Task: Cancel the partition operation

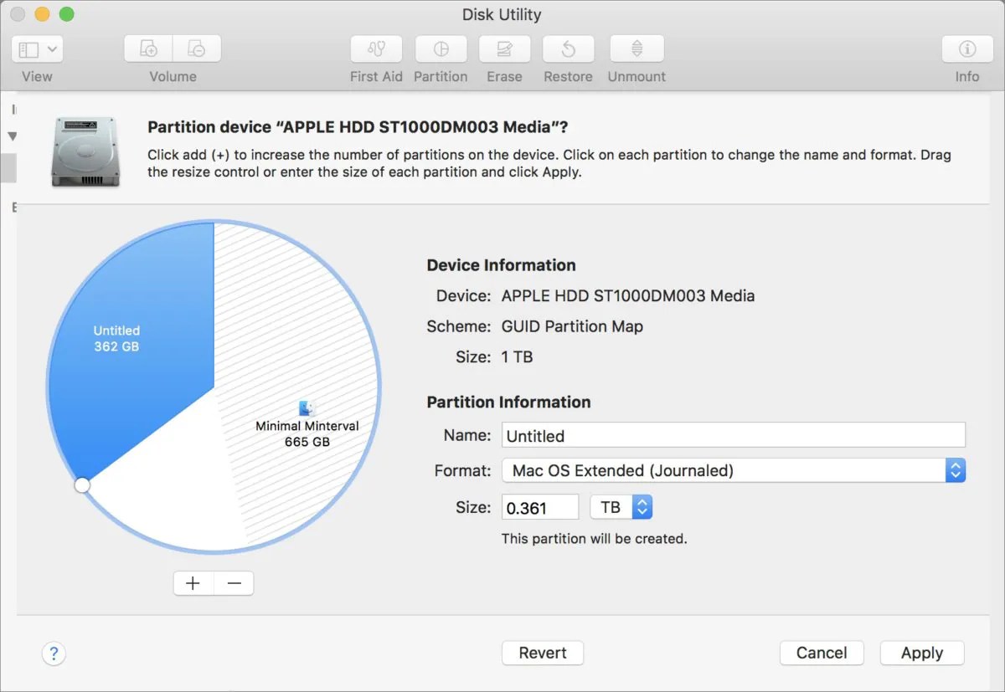Action: pyautogui.click(x=822, y=653)
